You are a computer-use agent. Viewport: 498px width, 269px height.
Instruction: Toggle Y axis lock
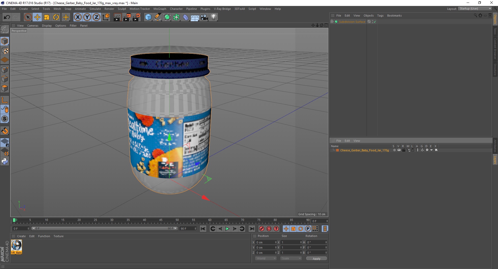pos(87,17)
